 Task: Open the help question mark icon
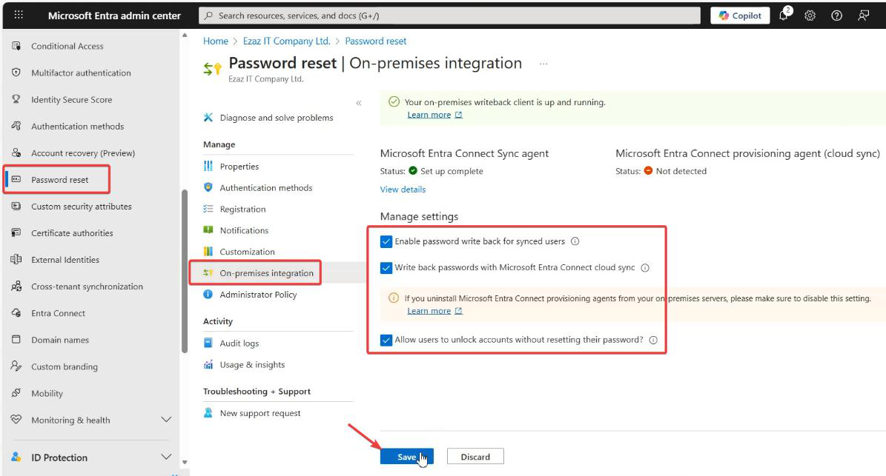tap(836, 16)
